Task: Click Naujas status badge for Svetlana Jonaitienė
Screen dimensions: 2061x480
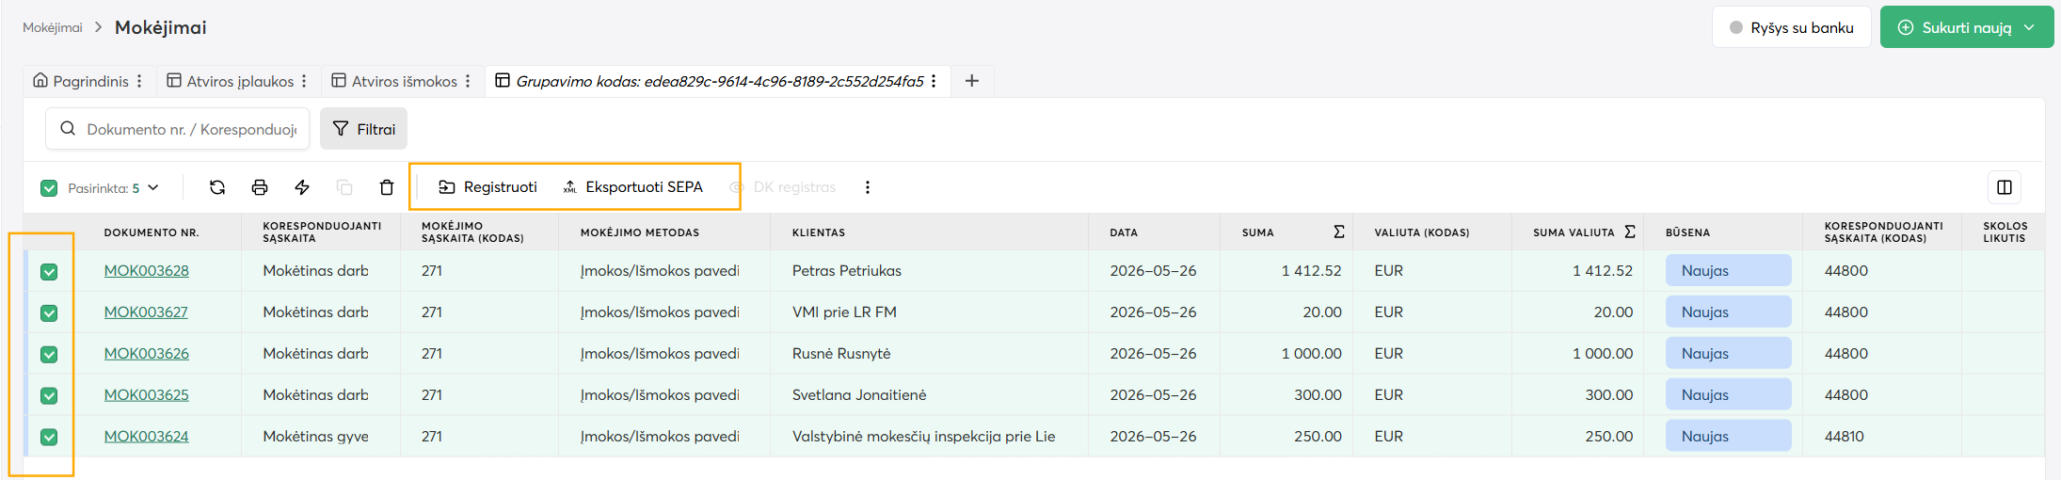Action: pyautogui.click(x=1728, y=395)
